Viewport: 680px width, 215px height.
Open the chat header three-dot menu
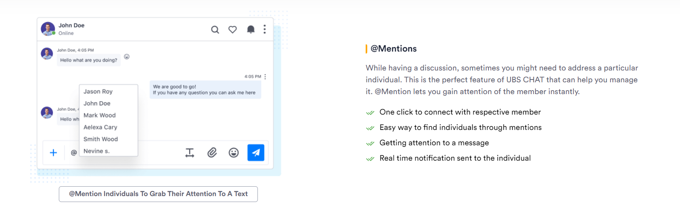pyautogui.click(x=265, y=30)
